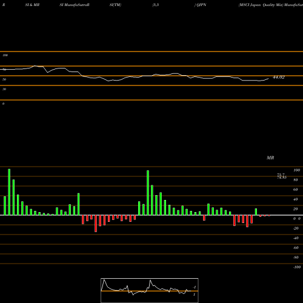Viewport: 303px width, 303px height.
Task: Click the -20 label on the MR axis
Action: [296, 228]
